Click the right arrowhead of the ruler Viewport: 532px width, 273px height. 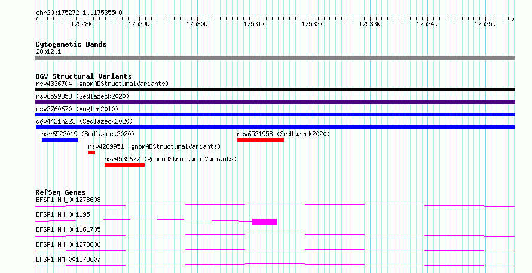[513, 19]
